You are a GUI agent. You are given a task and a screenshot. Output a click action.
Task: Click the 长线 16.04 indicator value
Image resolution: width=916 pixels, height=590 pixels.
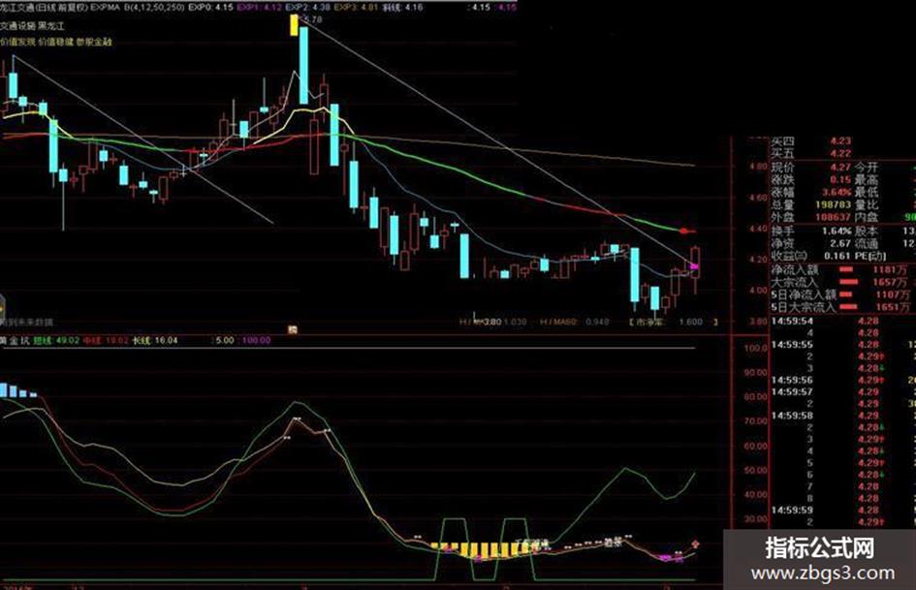(155, 340)
